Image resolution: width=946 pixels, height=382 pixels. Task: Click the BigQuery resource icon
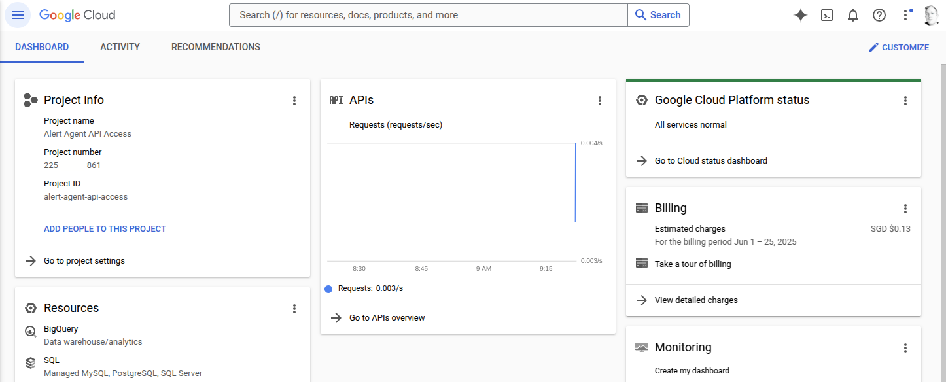tap(30, 331)
